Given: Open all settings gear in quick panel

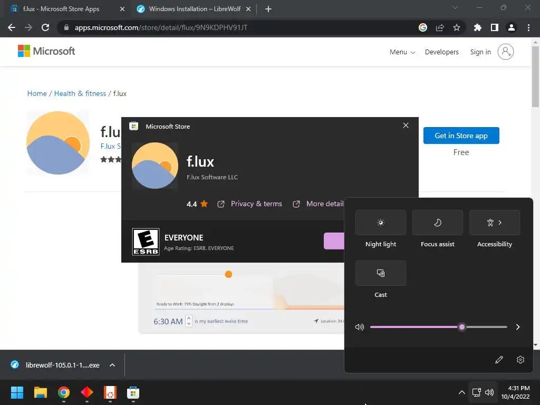Looking at the screenshot, I should point(520,360).
